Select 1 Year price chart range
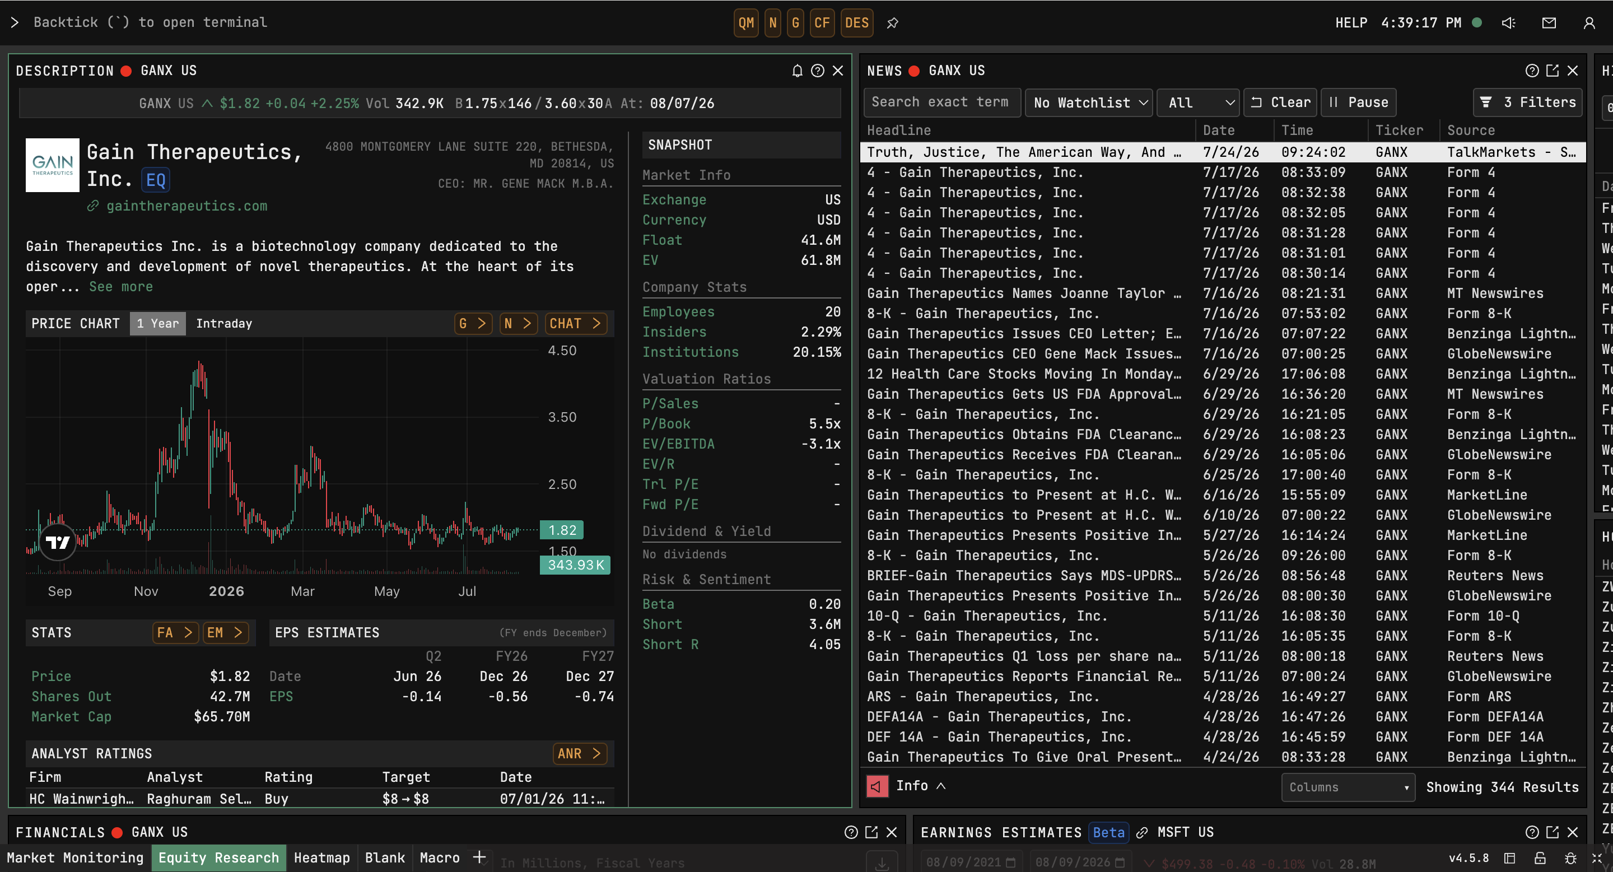Viewport: 1613px width, 872px height. point(158,324)
